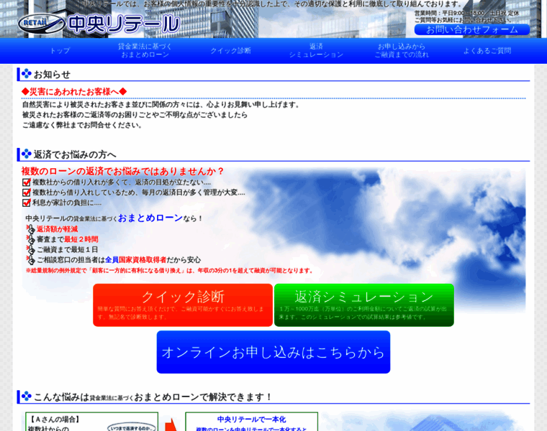
Task: Click checkmark beside 毎月の返済日が多く管理が大変 line
Action: [27, 193]
